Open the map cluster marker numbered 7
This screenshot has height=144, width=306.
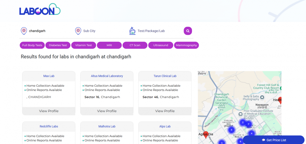(x=249, y=124)
